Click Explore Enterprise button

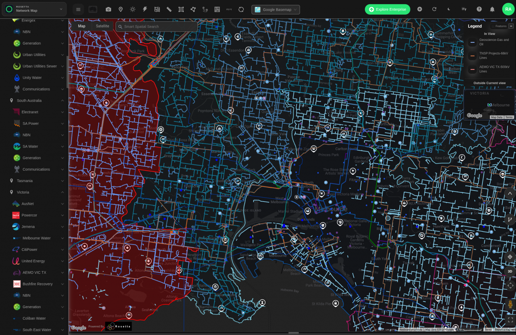pyautogui.click(x=387, y=9)
